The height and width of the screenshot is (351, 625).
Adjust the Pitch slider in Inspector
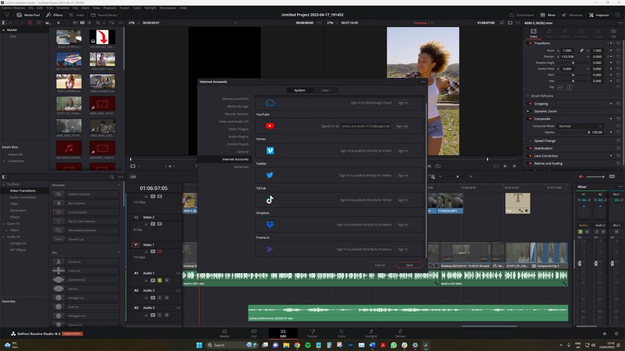point(573,75)
